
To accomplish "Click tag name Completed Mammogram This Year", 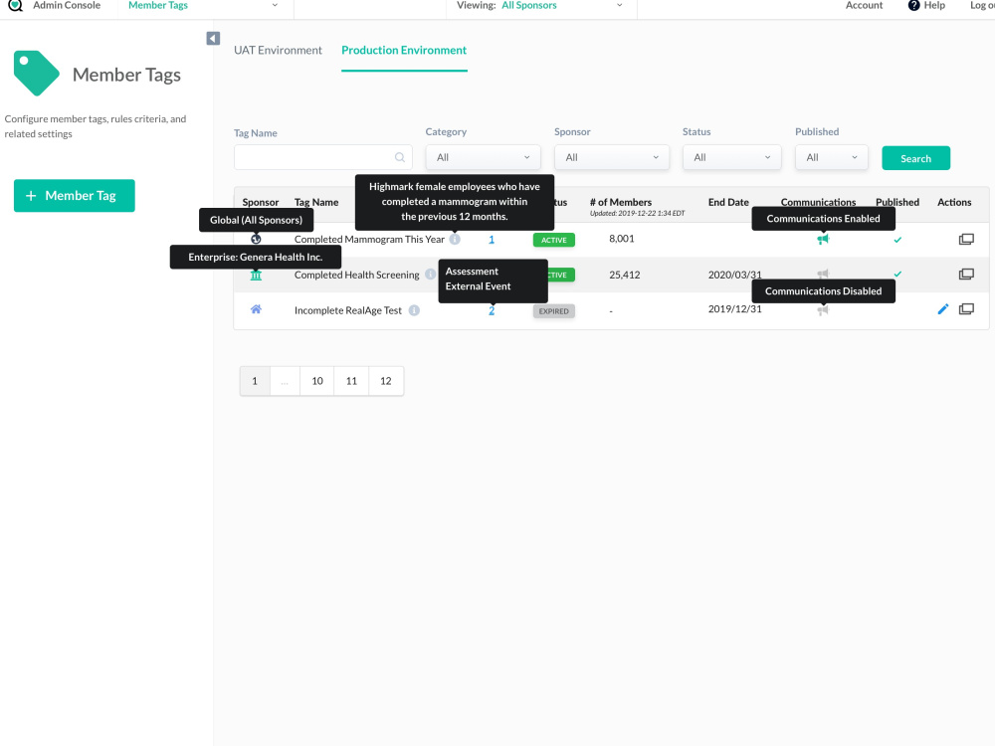I will click(369, 239).
